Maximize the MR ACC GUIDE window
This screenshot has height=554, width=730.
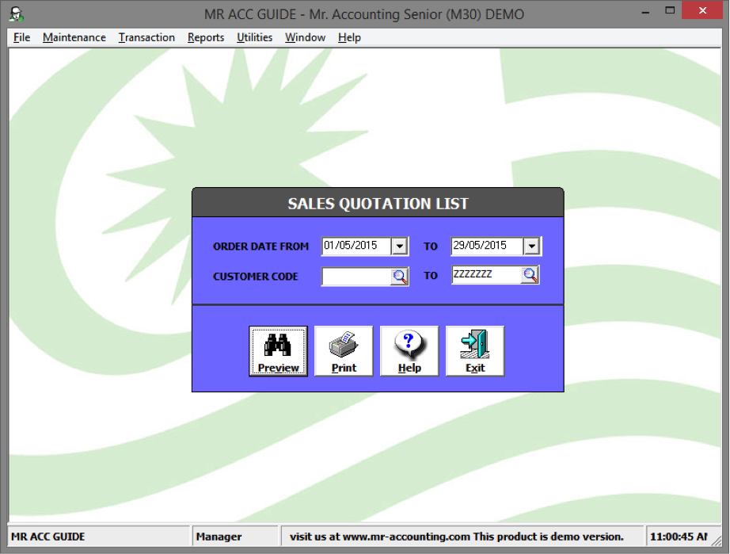670,11
